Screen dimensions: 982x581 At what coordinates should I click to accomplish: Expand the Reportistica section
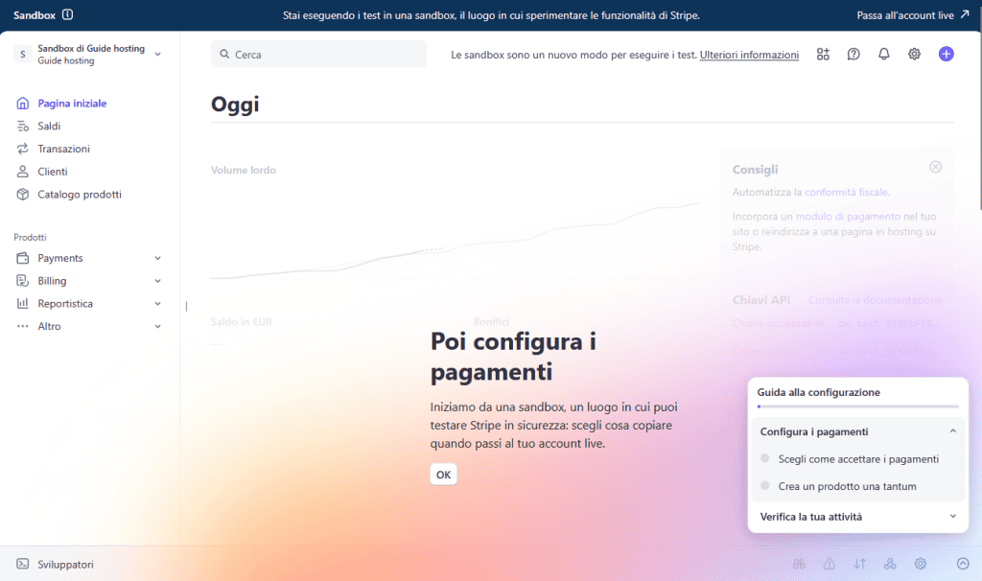pos(158,303)
